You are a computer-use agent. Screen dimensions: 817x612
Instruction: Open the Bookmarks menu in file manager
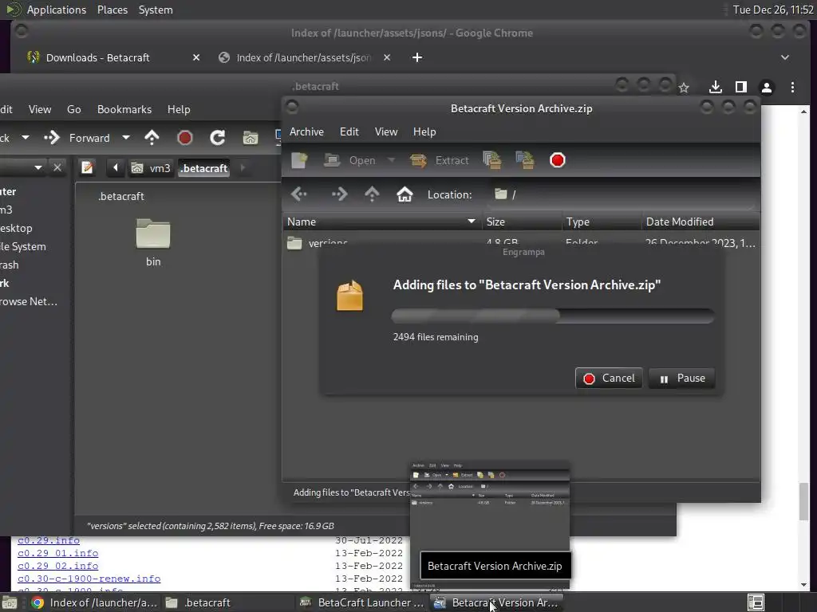coord(124,109)
